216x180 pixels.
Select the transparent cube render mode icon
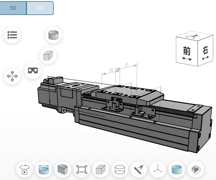pos(48,56)
